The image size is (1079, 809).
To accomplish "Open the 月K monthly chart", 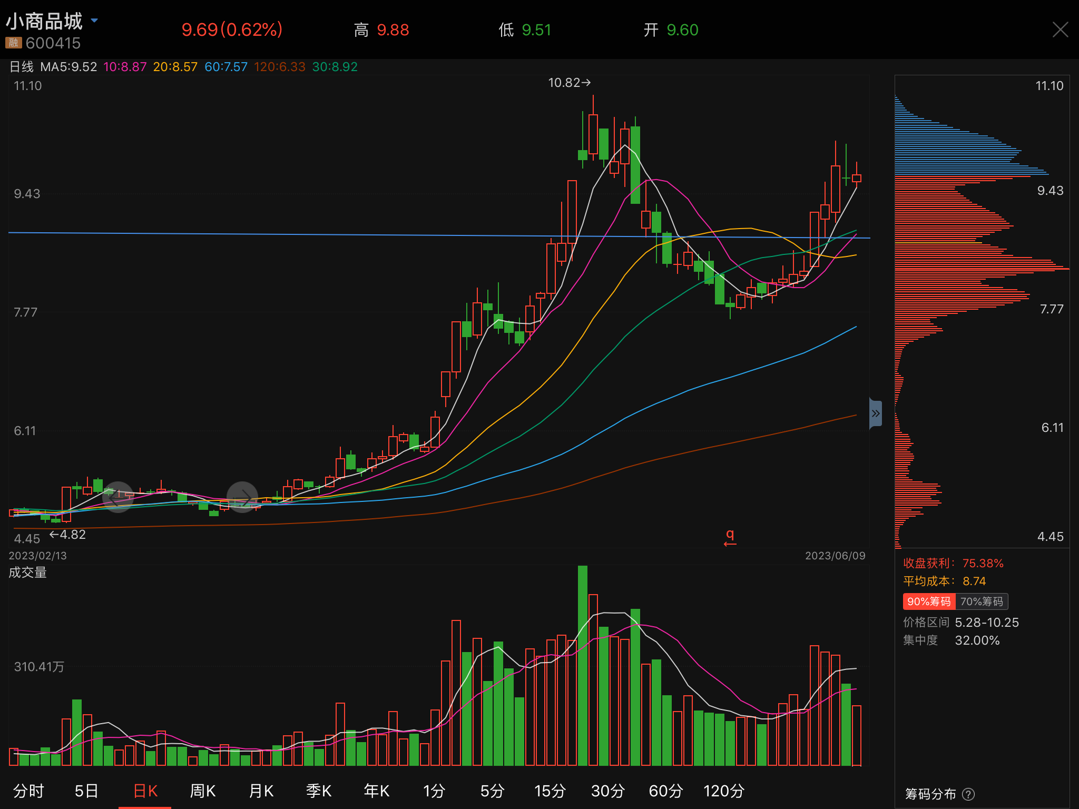I will (261, 791).
